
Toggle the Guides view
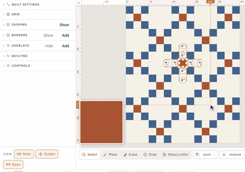[47, 154]
